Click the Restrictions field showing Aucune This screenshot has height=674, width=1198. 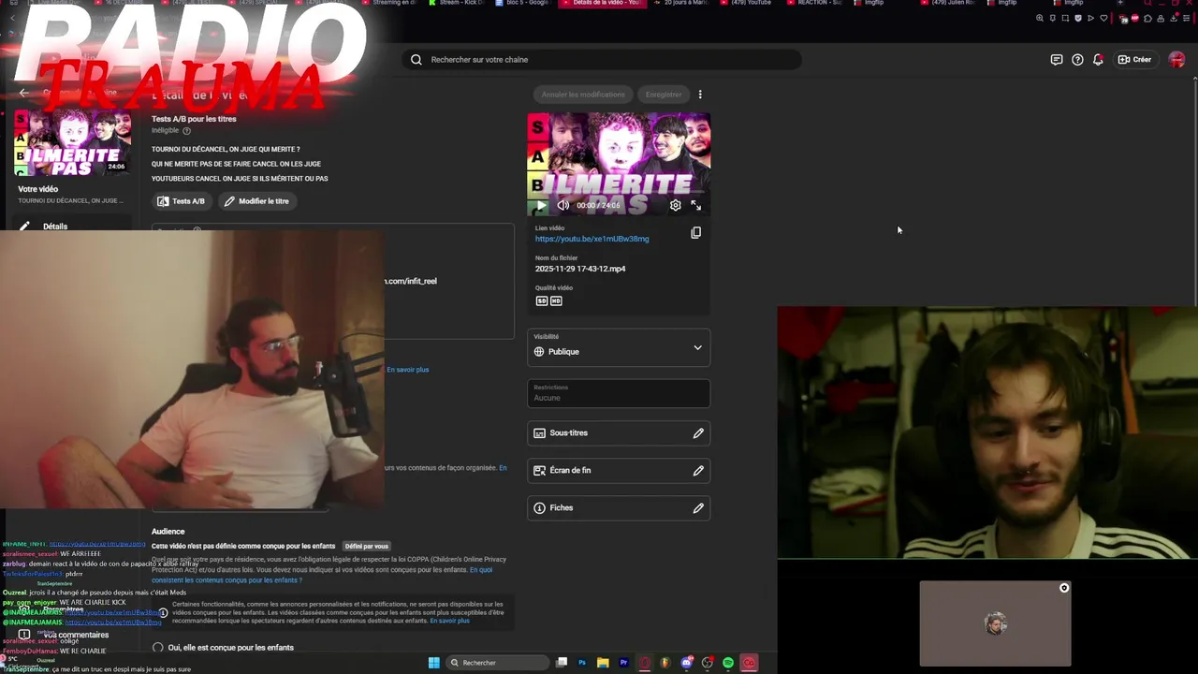[619, 393]
